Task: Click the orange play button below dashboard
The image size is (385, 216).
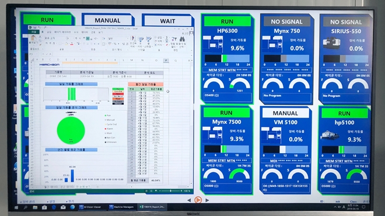Action: click(198, 200)
